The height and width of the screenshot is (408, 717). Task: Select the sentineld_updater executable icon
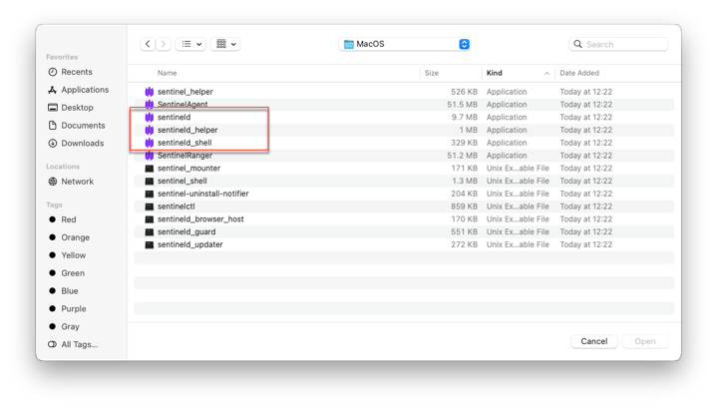click(x=150, y=244)
